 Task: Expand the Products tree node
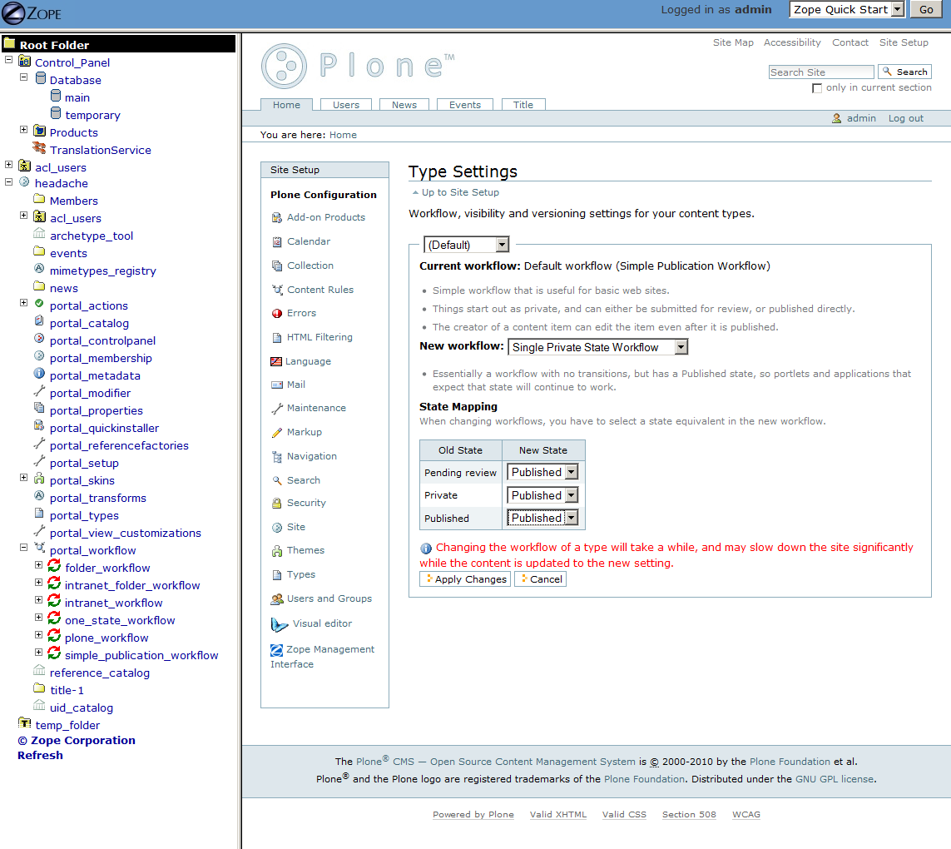coord(23,130)
